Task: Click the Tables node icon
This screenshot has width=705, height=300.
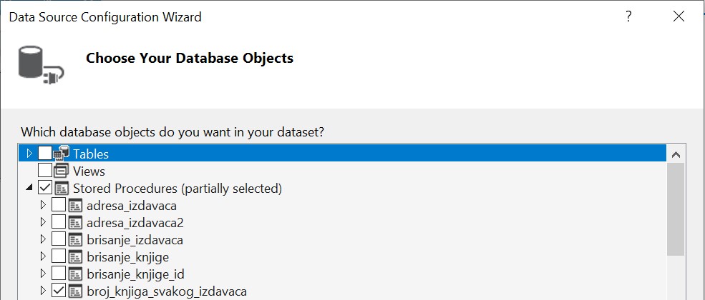Action: click(62, 154)
